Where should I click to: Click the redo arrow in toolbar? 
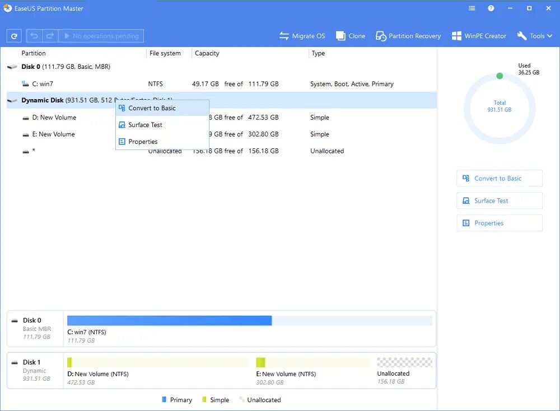pyautogui.click(x=50, y=36)
